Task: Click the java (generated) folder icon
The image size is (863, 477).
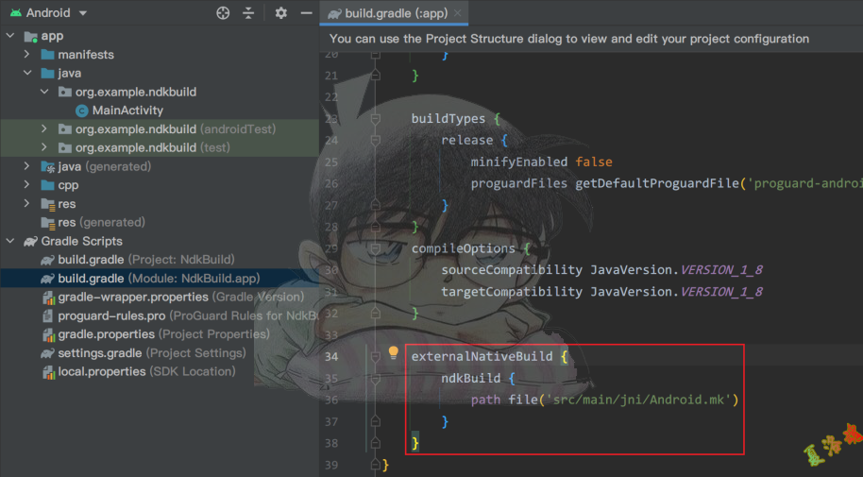Action: (48, 167)
